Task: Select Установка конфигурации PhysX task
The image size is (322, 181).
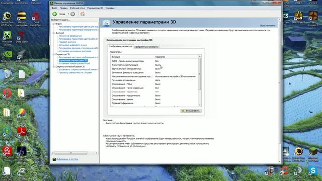Action: pyautogui.click(x=74, y=63)
